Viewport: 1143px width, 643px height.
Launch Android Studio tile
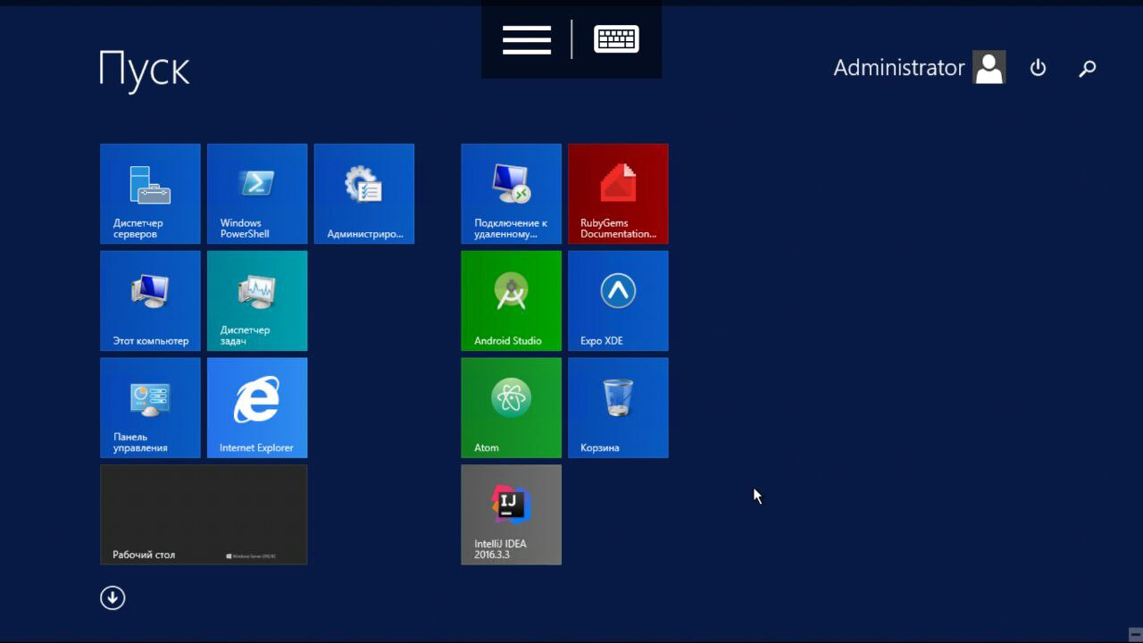(x=511, y=301)
